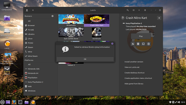
Task: Close the libretro error dialog
Action: pos(112,43)
